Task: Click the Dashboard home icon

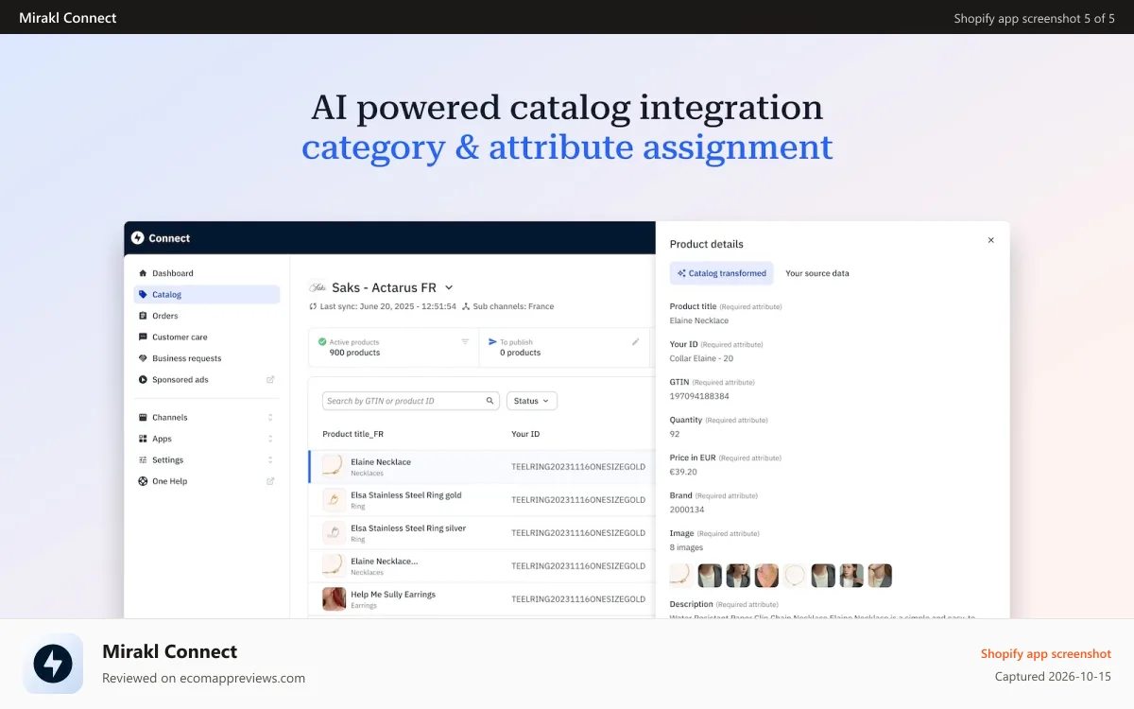Action: coord(143,273)
